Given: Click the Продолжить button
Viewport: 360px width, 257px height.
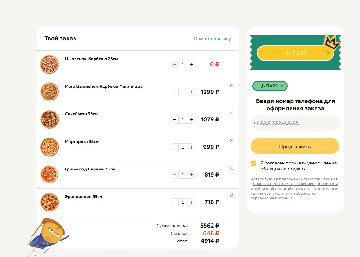Looking at the screenshot, I should click(x=295, y=146).
